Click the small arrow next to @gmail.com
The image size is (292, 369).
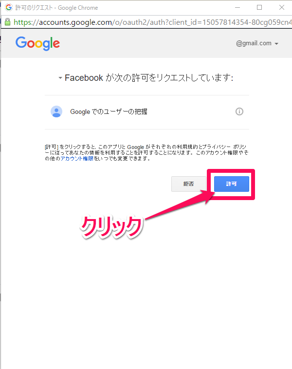click(276, 44)
